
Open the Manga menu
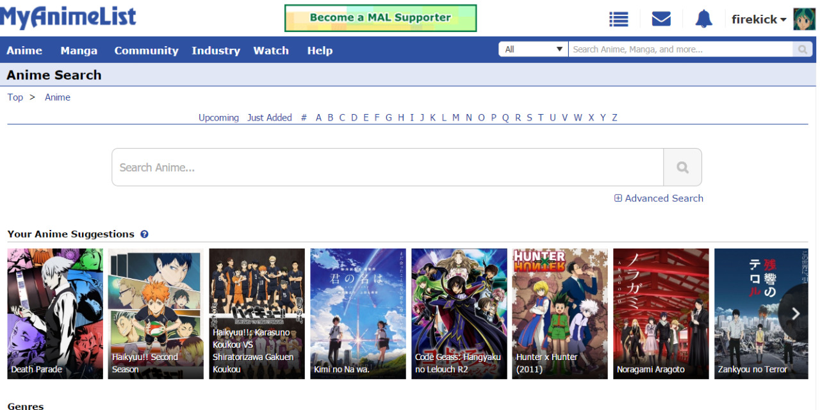click(x=79, y=51)
